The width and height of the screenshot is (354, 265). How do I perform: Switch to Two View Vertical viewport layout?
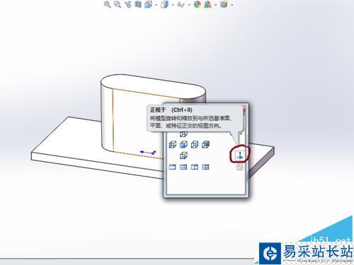(195, 167)
